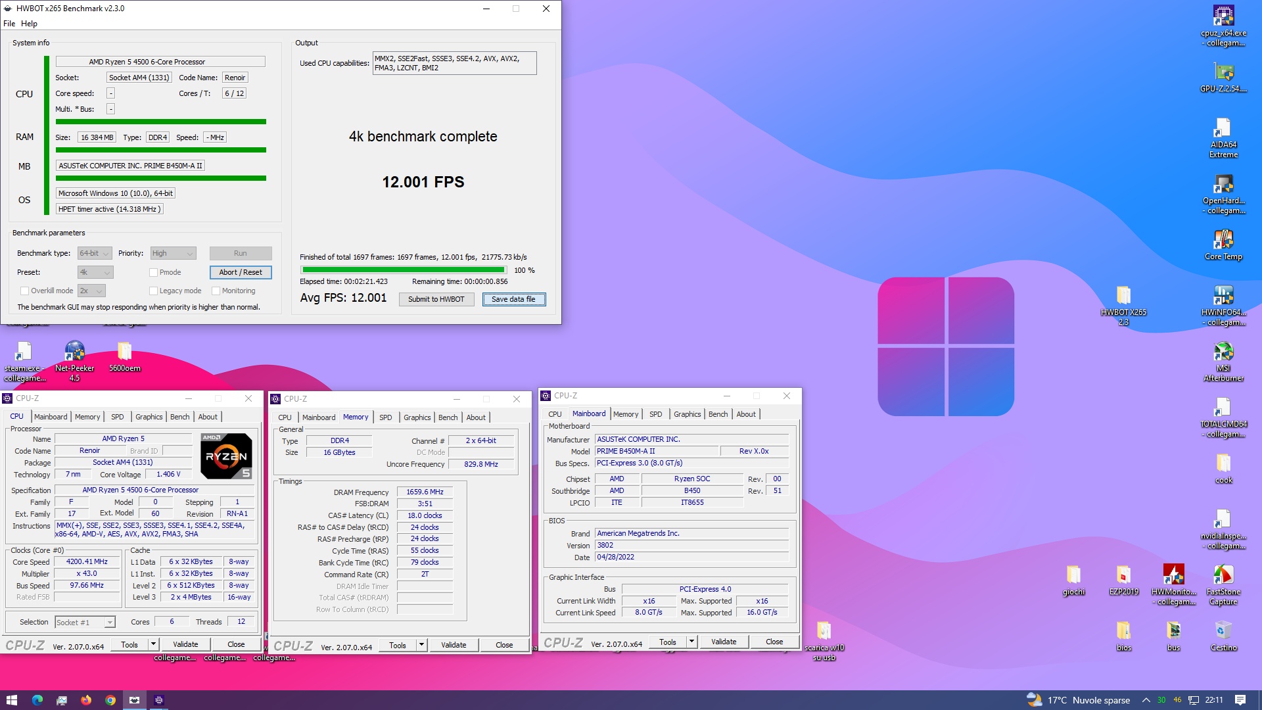Open Core Temp desktop icon

tap(1223, 245)
